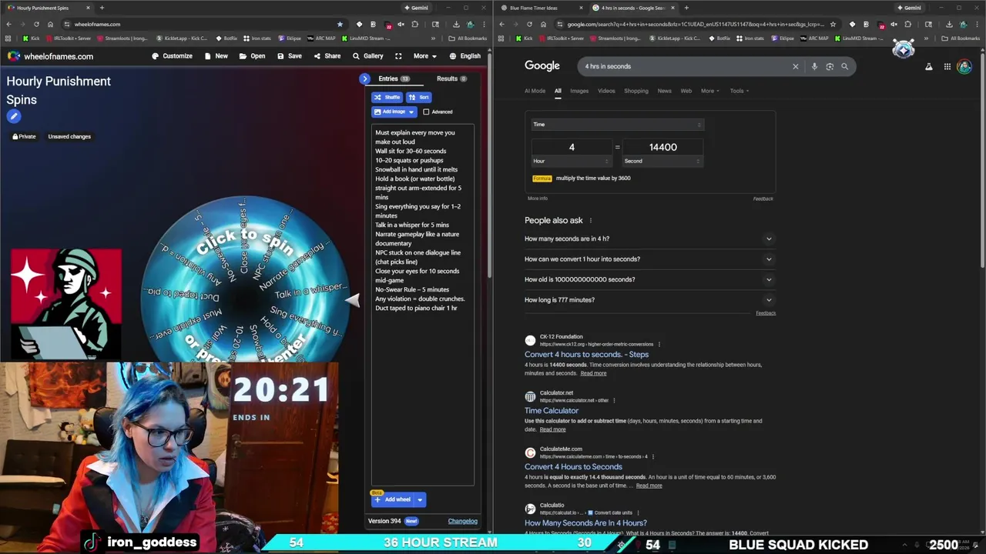Submit search with magnifier icon

click(x=844, y=66)
